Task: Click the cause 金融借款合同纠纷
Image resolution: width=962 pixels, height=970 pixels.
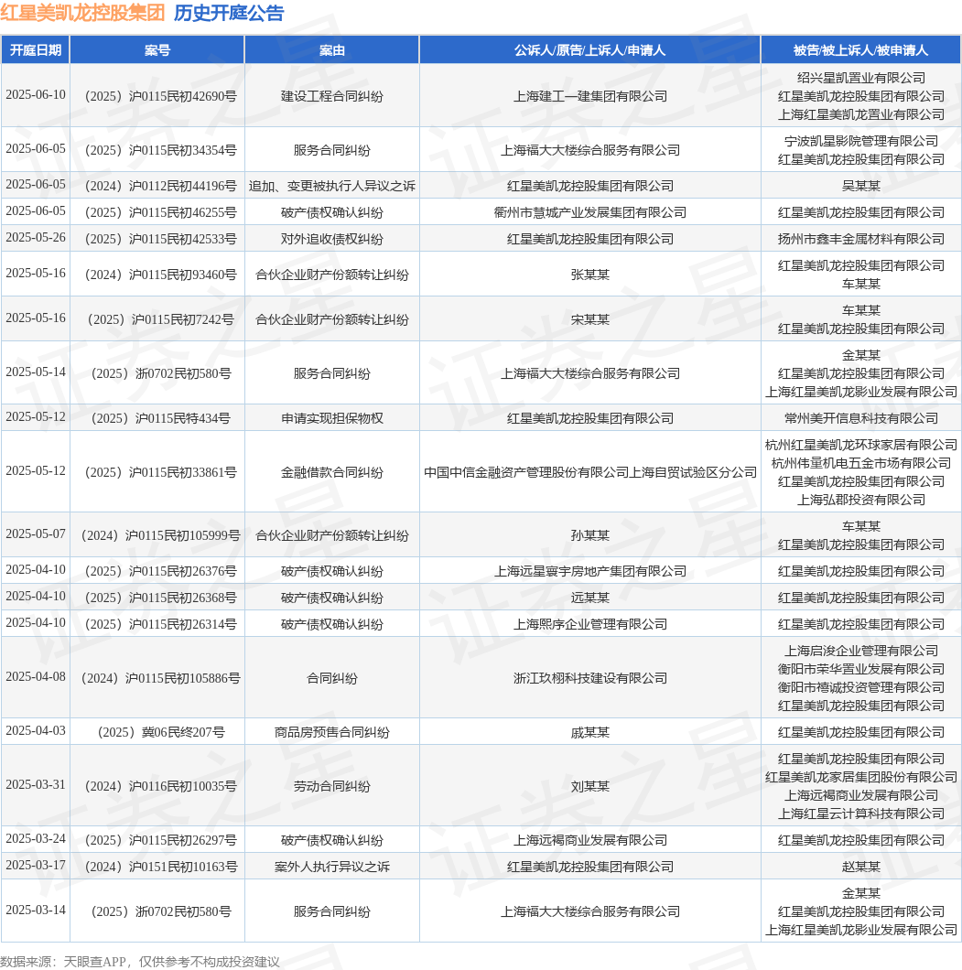Action: [x=332, y=472]
